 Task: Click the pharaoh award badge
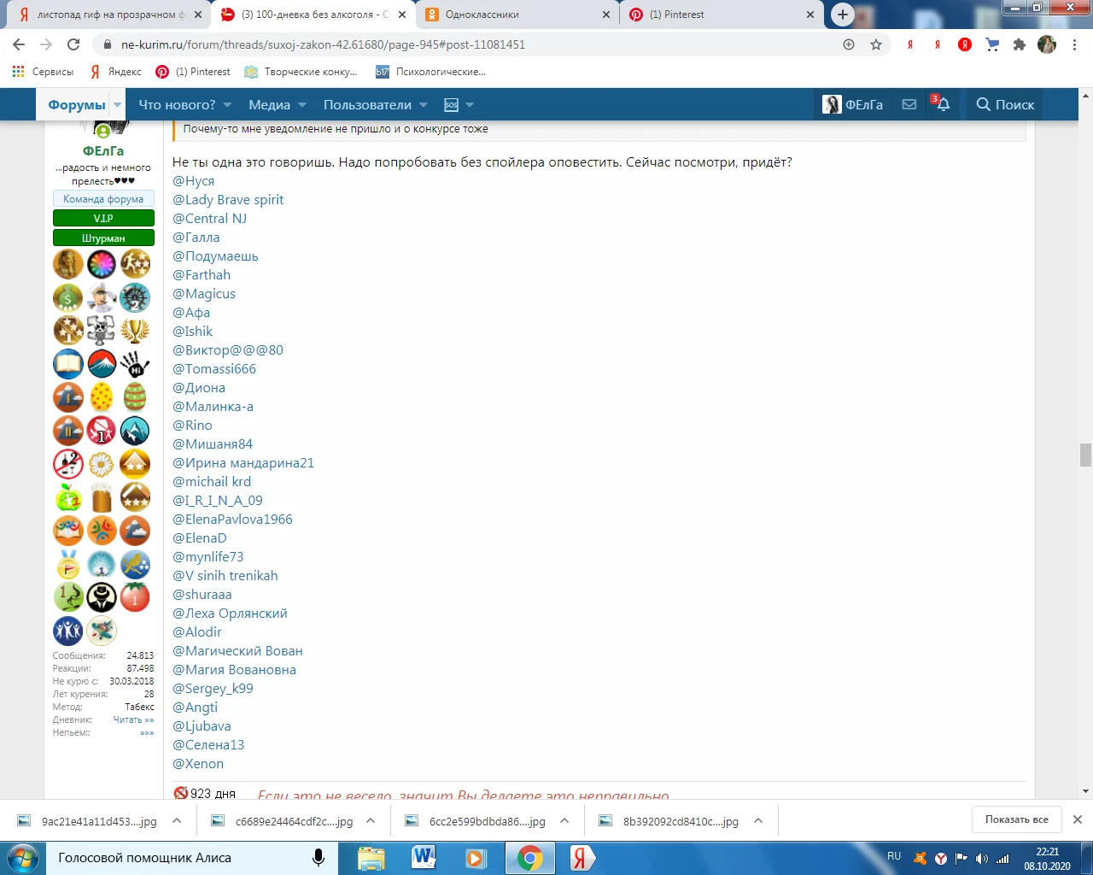coord(68,264)
